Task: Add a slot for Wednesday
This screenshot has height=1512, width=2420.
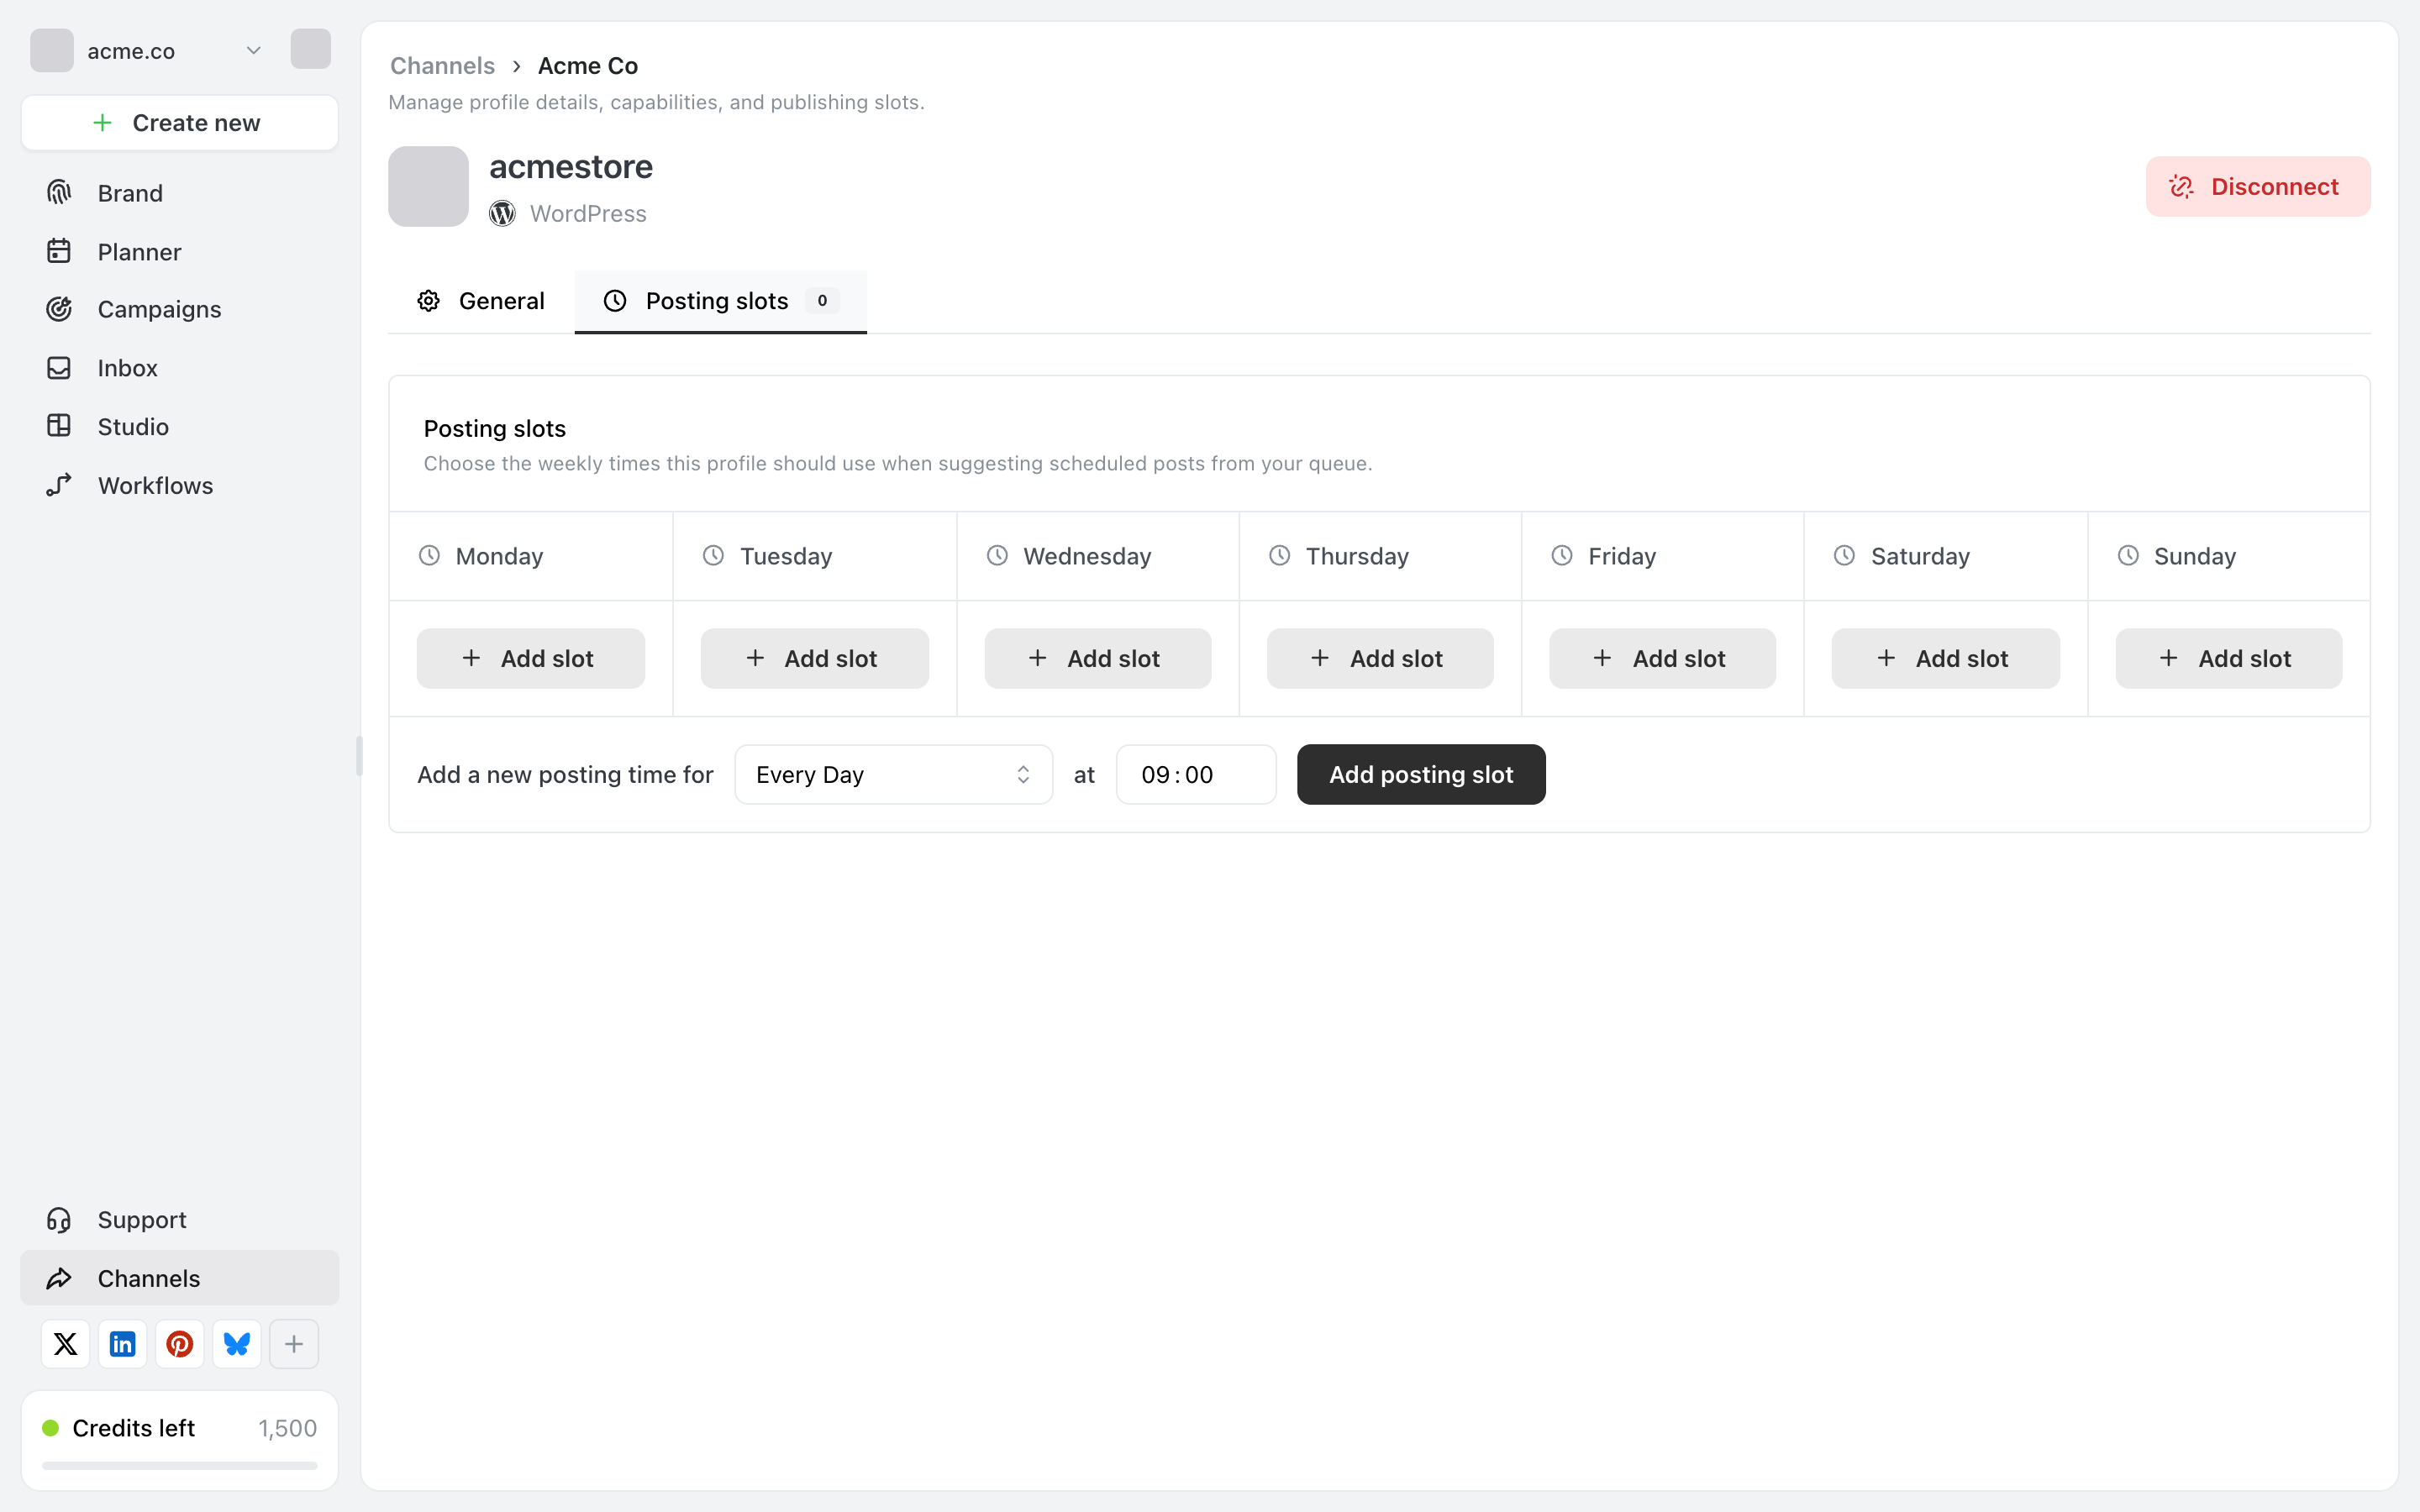Action: pos(1098,658)
